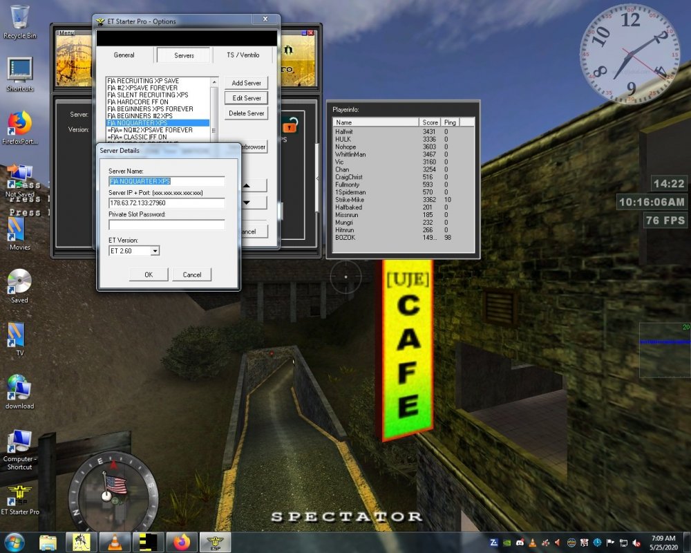Click the Delete Server button
Image resolution: width=691 pixels, height=553 pixels.
[247, 113]
